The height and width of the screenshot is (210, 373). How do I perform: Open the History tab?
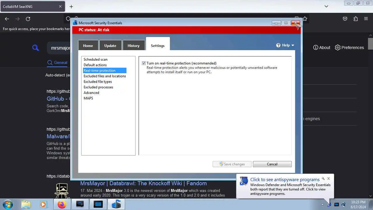(x=133, y=45)
